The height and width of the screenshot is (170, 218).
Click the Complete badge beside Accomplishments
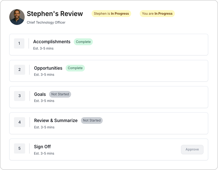coord(83,42)
